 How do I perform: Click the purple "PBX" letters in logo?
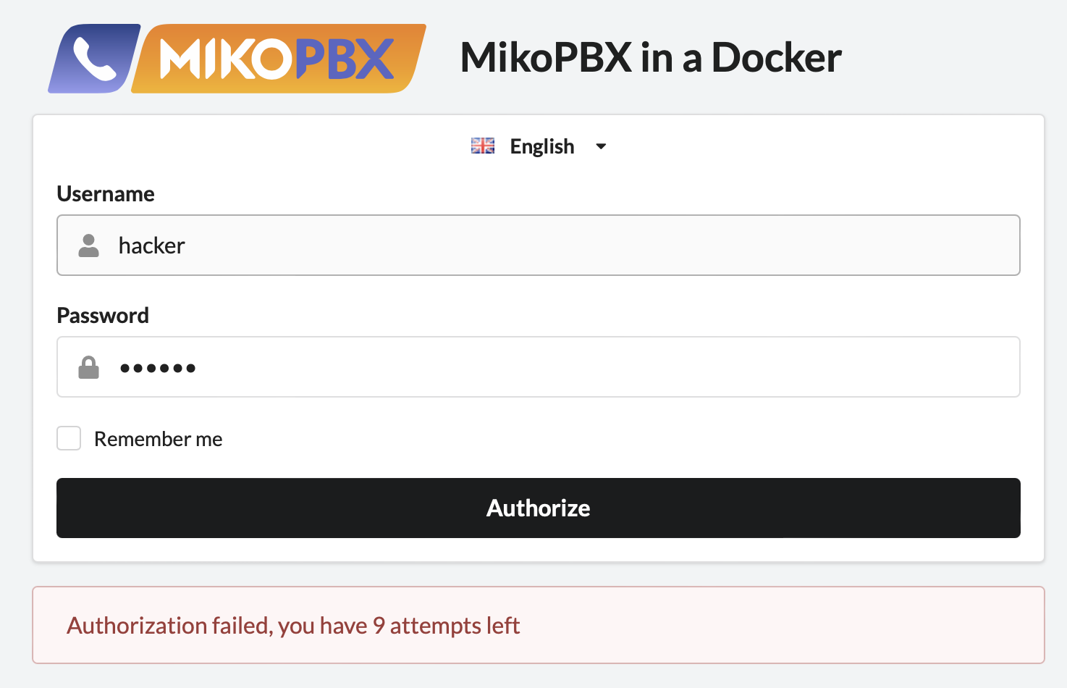tap(345, 59)
